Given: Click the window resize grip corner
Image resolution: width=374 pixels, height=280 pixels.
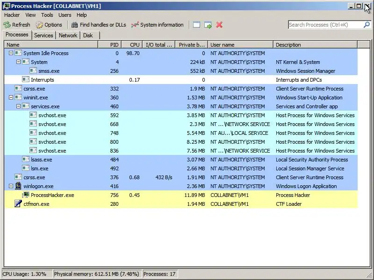Looking at the screenshot, I should (x=370, y=275).
